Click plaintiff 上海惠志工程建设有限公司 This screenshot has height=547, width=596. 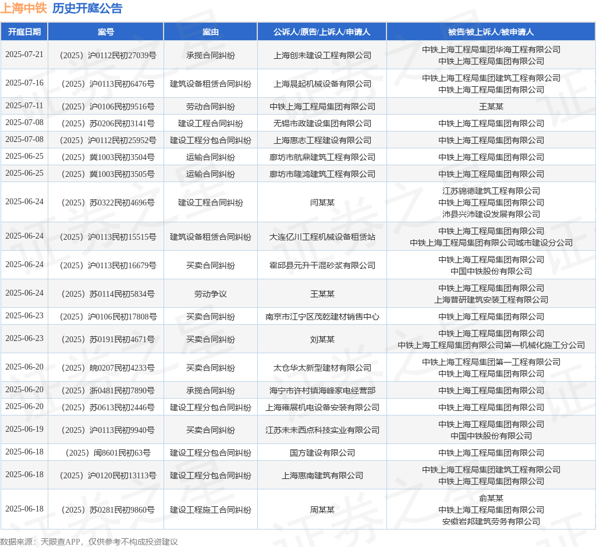tap(322, 141)
